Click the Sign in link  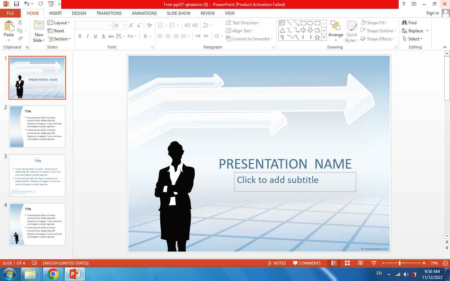pyautogui.click(x=432, y=13)
